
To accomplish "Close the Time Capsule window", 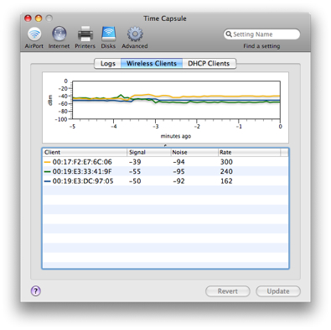I will coord(28,18).
